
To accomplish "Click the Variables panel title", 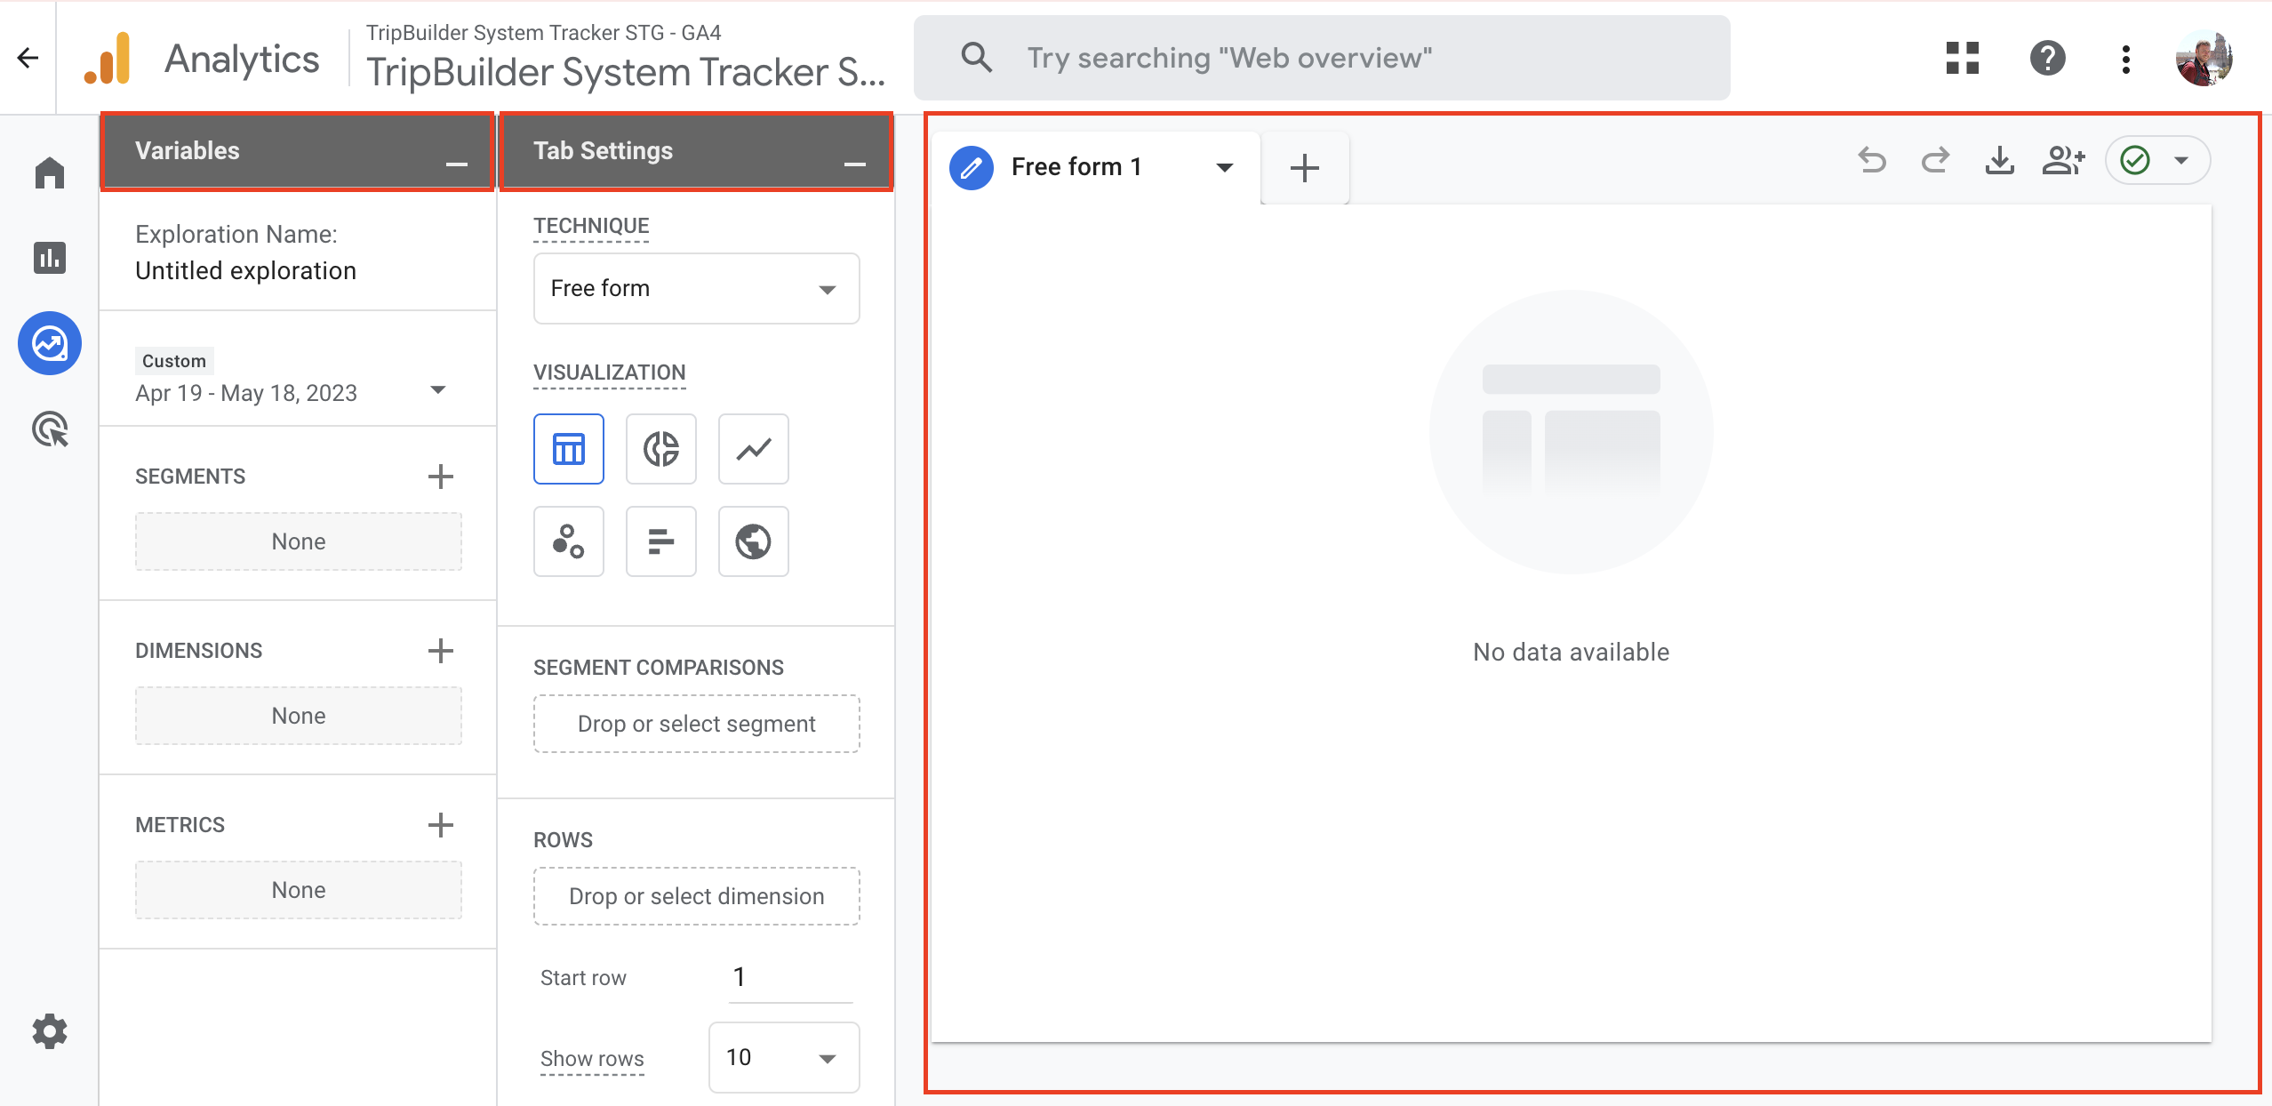I will point(188,150).
